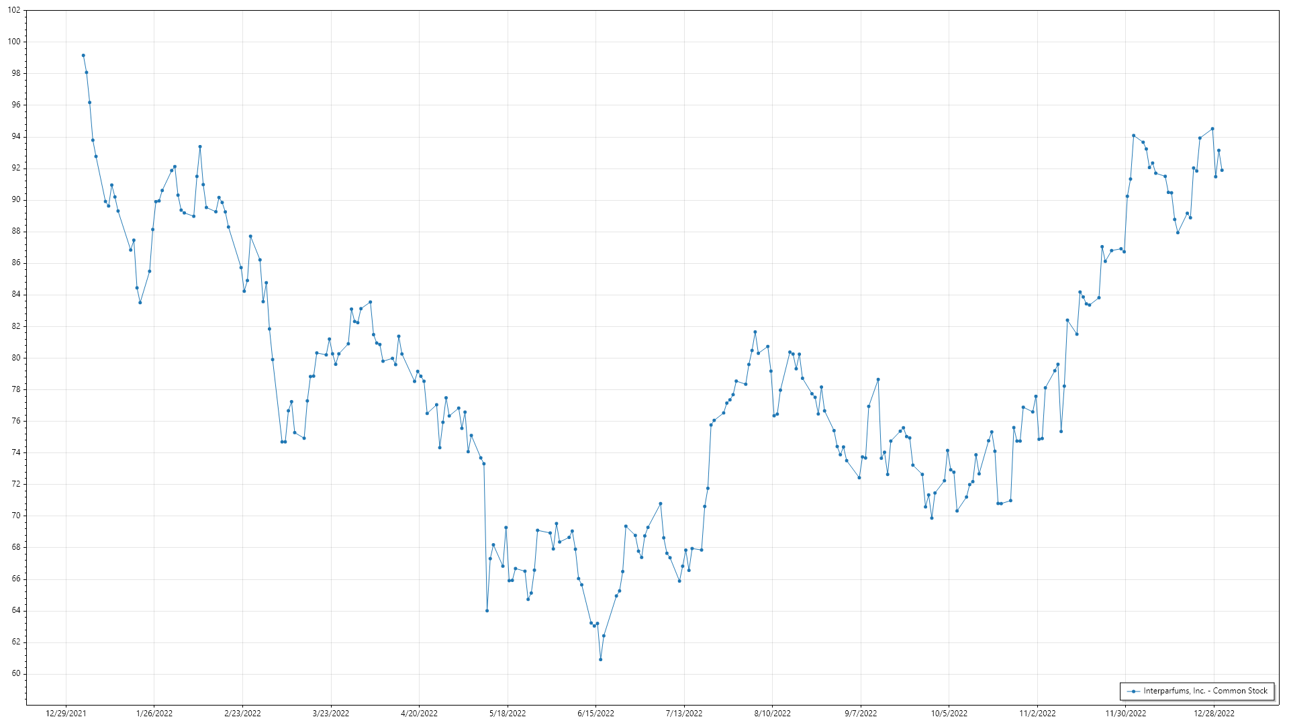Screen dimensions: 1289x725
Task: Click the 5/18/2022 x-axis date label
Action: point(508,714)
